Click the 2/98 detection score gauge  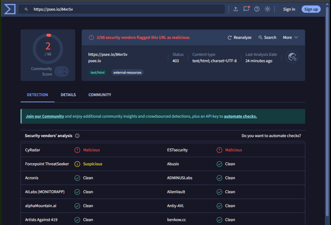[48, 49]
